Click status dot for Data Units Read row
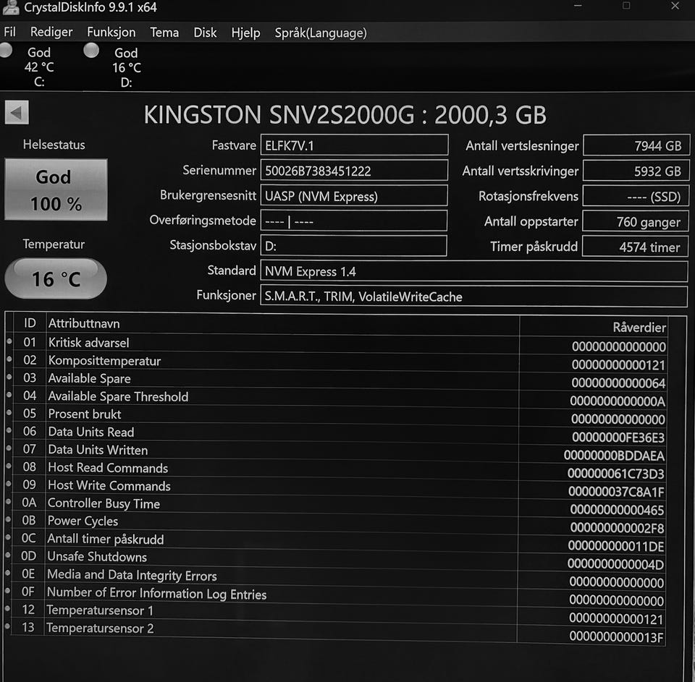695x682 pixels. tap(9, 430)
